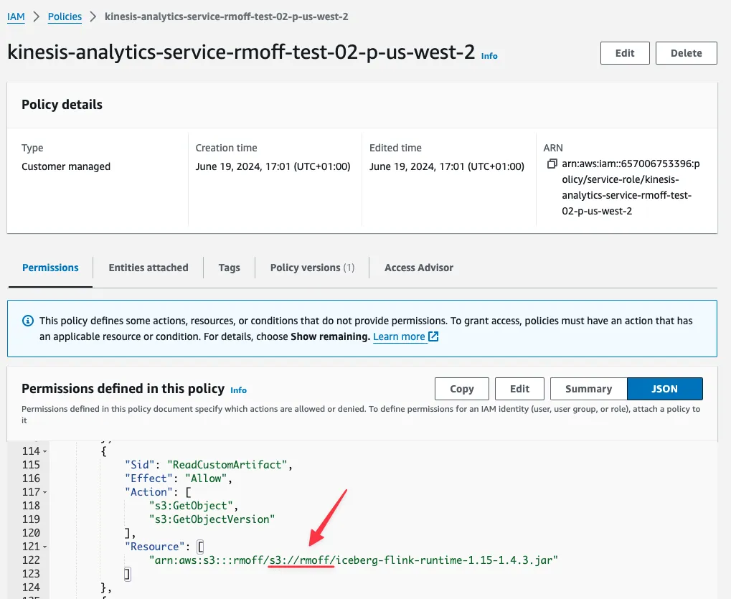Switch to the Permissions tab

coord(50,268)
